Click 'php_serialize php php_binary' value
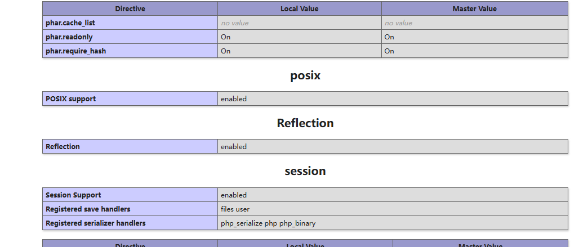This screenshot has width=579, height=247. (268, 223)
